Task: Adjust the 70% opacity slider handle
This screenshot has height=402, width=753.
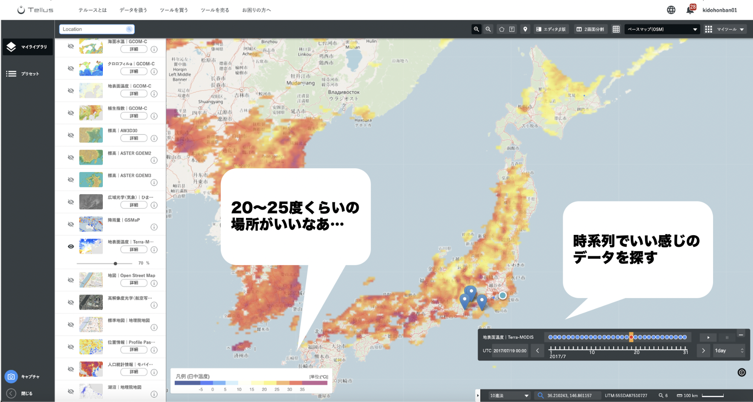Action: [115, 263]
